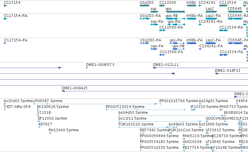248x152 pixels.
Task: Select the Ir68b-PA protein feature
Action: (191, 43)
